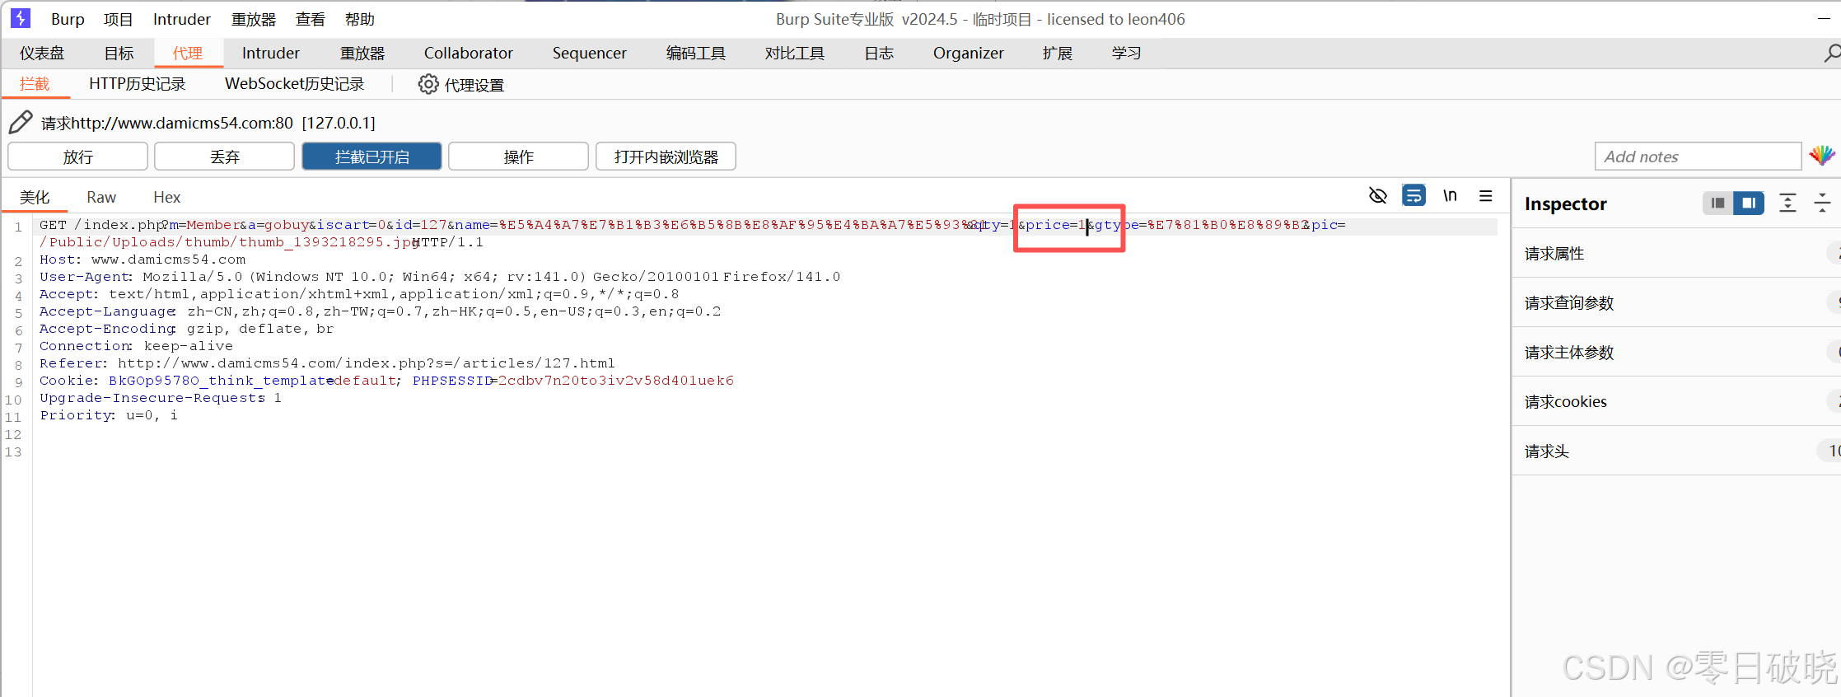Open the 查看 menu

tap(311, 19)
